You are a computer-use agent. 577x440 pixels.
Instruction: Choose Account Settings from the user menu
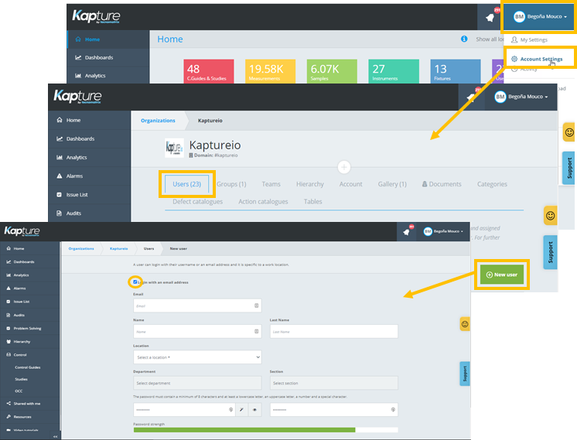point(541,59)
